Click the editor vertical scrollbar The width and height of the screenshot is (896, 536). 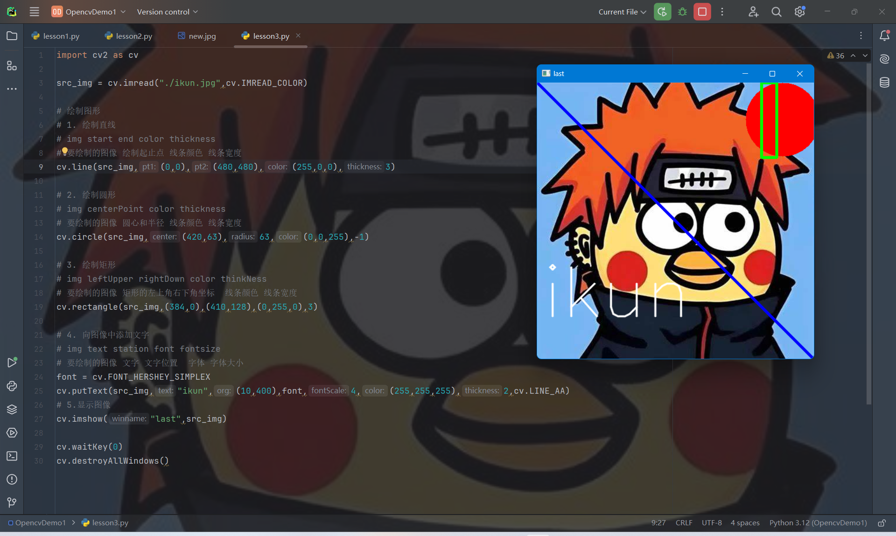[868, 233]
